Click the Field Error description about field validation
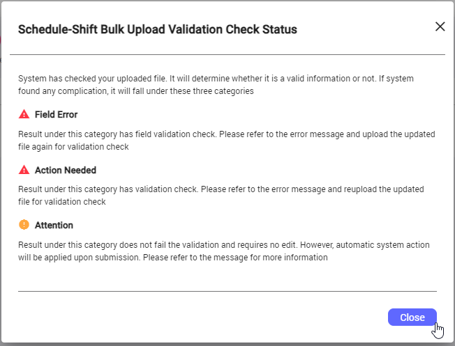Screen dimensions: 455x346 tap(227, 141)
